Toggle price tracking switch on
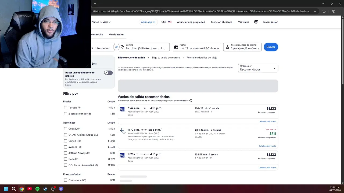The width and height of the screenshot is (344, 193). coord(108,73)
